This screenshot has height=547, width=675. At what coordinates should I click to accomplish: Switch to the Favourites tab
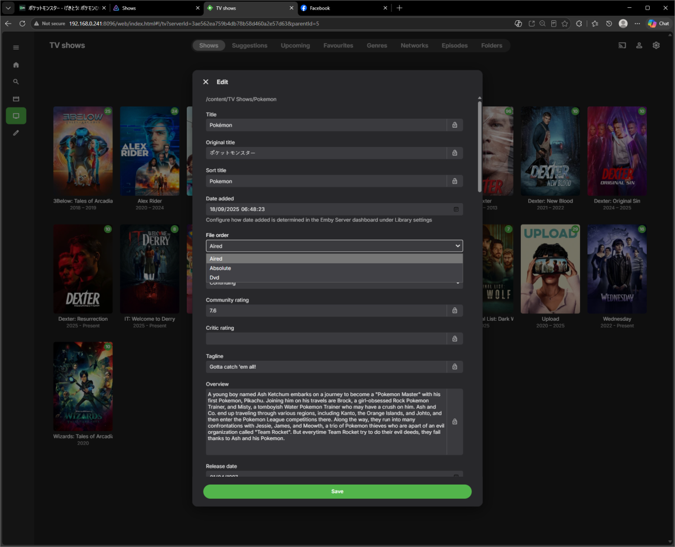pos(338,46)
